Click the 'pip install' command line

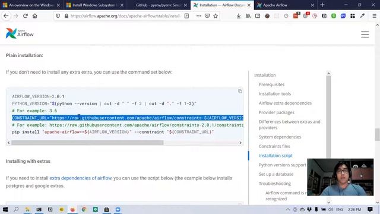point(113,132)
